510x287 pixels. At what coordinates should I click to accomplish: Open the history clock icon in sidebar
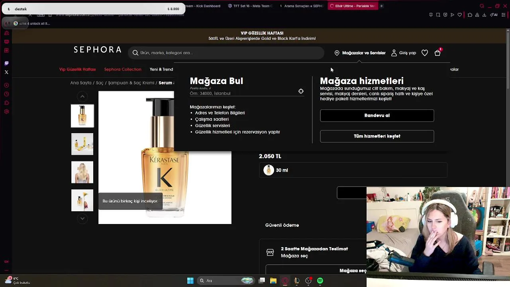(6, 94)
